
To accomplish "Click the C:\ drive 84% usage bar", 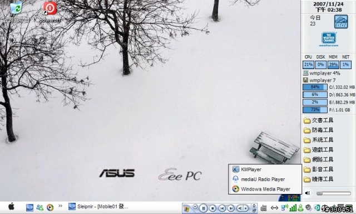I will [x=315, y=87].
